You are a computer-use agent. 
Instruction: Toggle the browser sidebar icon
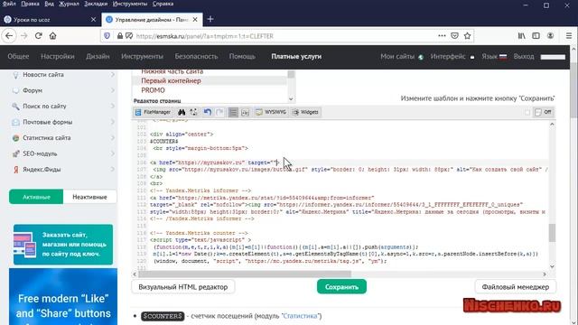536,36
